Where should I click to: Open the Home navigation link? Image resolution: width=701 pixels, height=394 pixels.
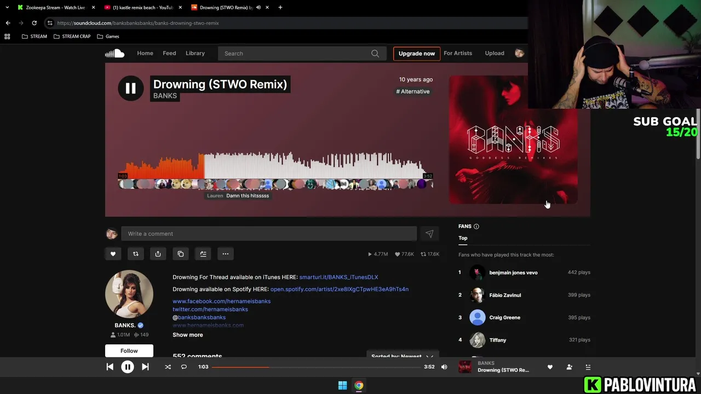pyautogui.click(x=145, y=53)
